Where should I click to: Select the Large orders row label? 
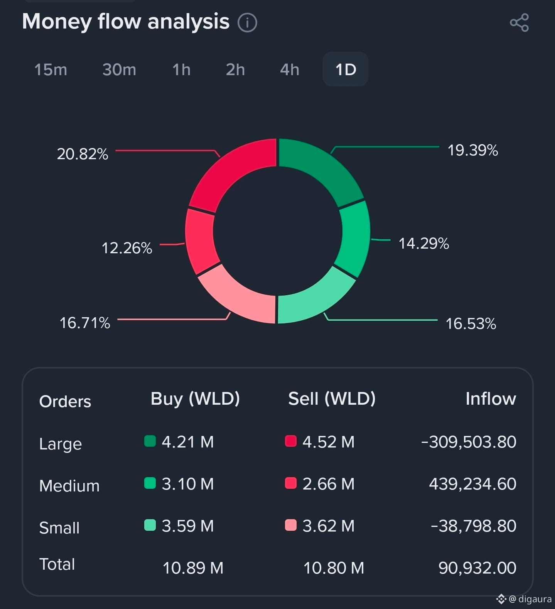click(61, 444)
